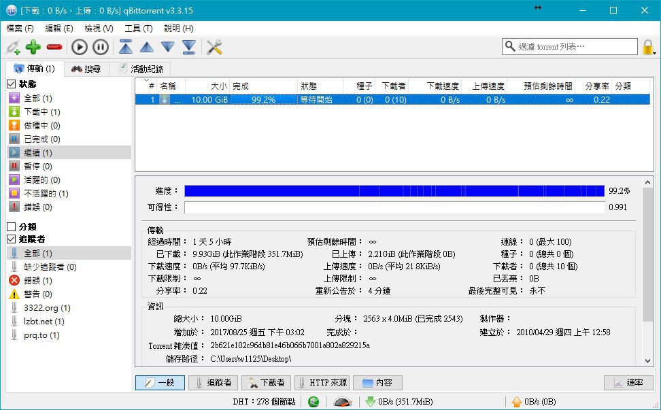Move torrent to top of queue
The height and width of the screenshot is (410, 661).
point(126,47)
